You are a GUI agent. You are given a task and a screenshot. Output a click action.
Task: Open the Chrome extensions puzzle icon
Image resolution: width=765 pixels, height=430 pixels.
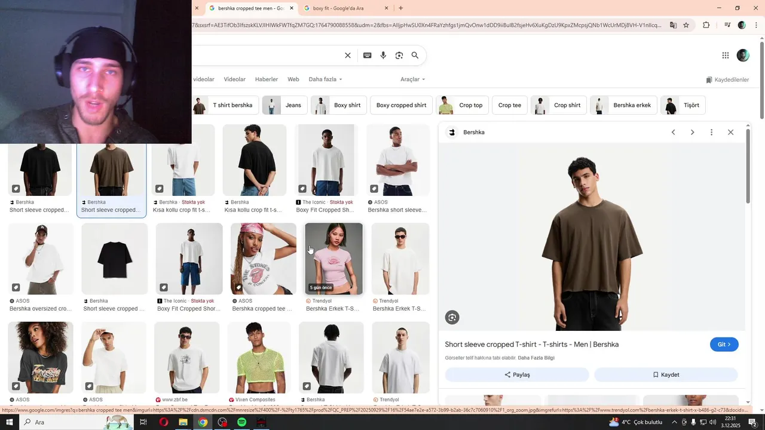(x=706, y=25)
